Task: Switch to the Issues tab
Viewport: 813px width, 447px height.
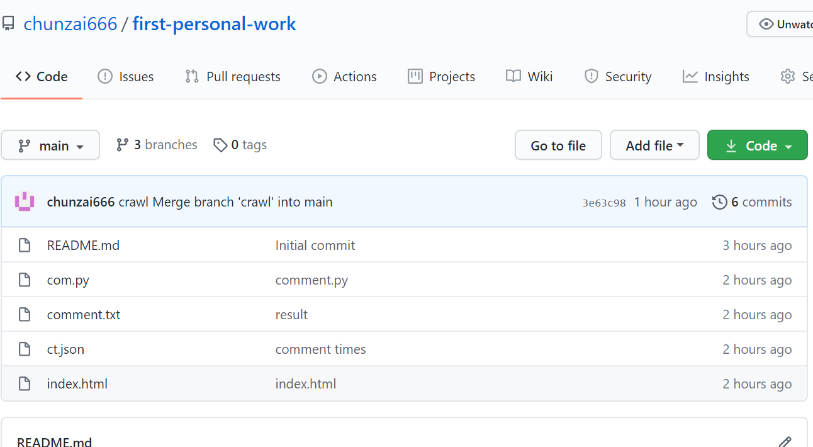Action: coord(126,77)
